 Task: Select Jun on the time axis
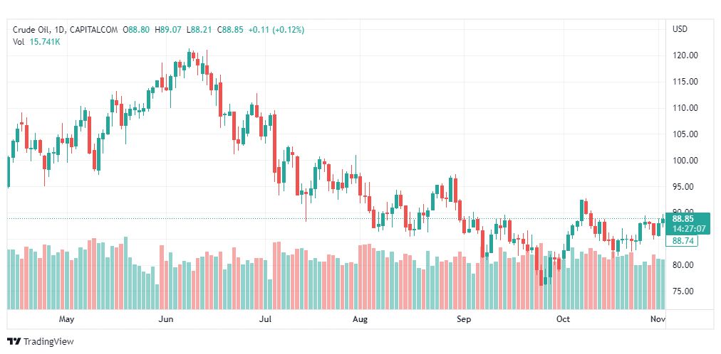[x=166, y=319]
